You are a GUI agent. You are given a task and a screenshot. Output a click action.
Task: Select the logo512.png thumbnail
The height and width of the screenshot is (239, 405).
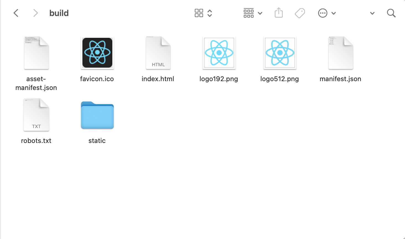[280, 53]
